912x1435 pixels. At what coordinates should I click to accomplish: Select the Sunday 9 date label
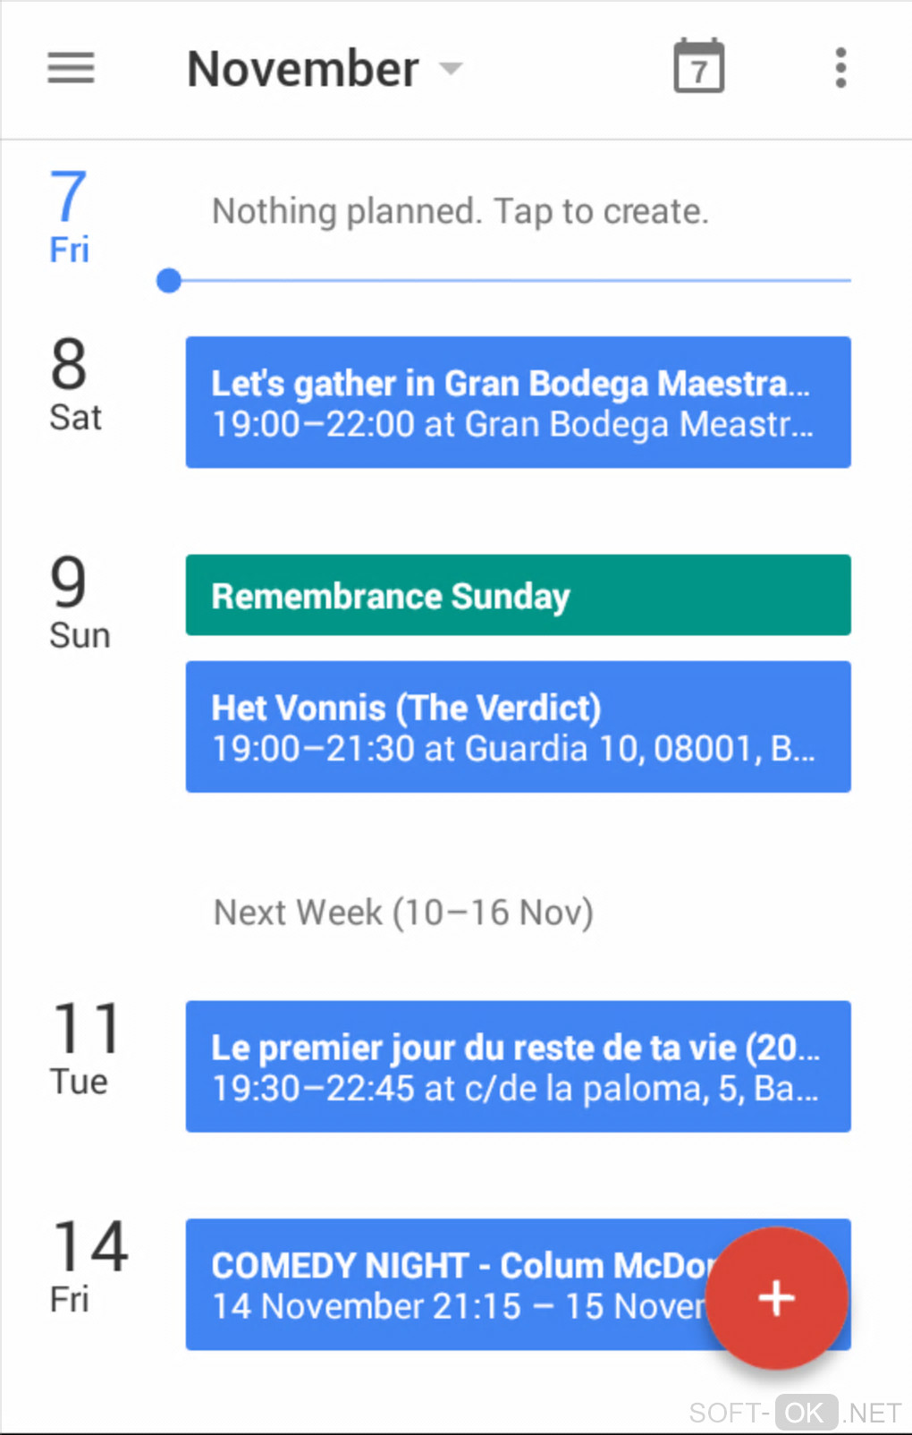79,602
